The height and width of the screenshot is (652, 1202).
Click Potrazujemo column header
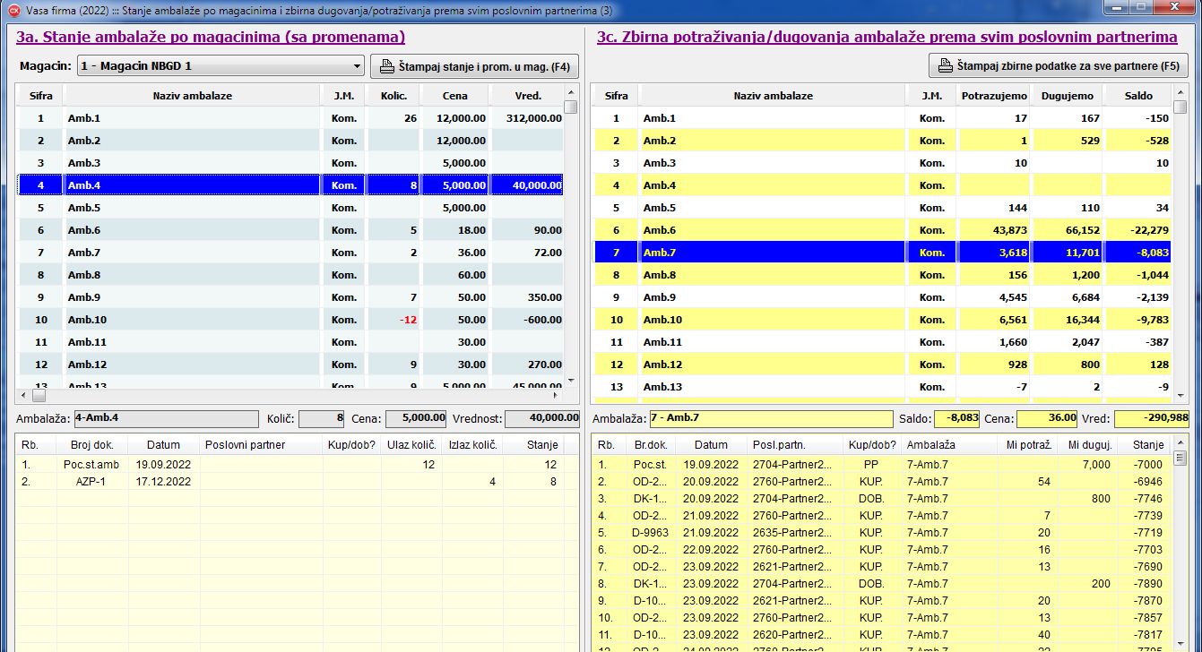992,96
